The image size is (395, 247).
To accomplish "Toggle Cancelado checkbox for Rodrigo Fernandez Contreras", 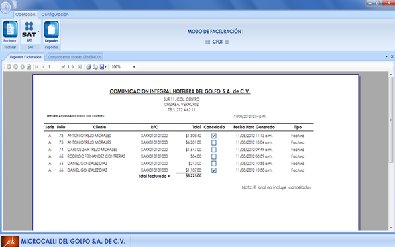I will 214,156.
